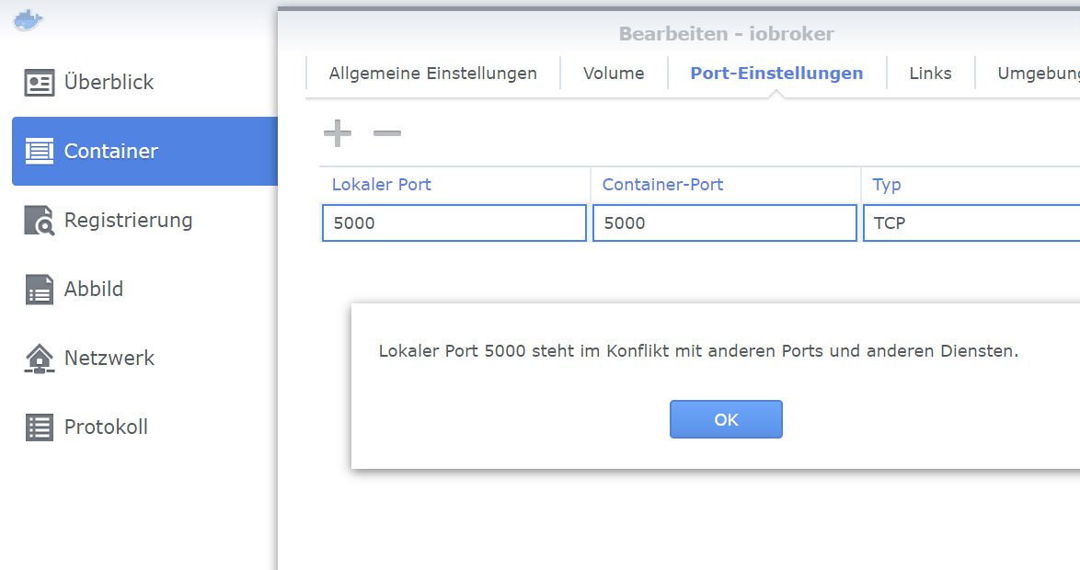Switch to the Volume tab
The height and width of the screenshot is (570, 1080).
[614, 73]
